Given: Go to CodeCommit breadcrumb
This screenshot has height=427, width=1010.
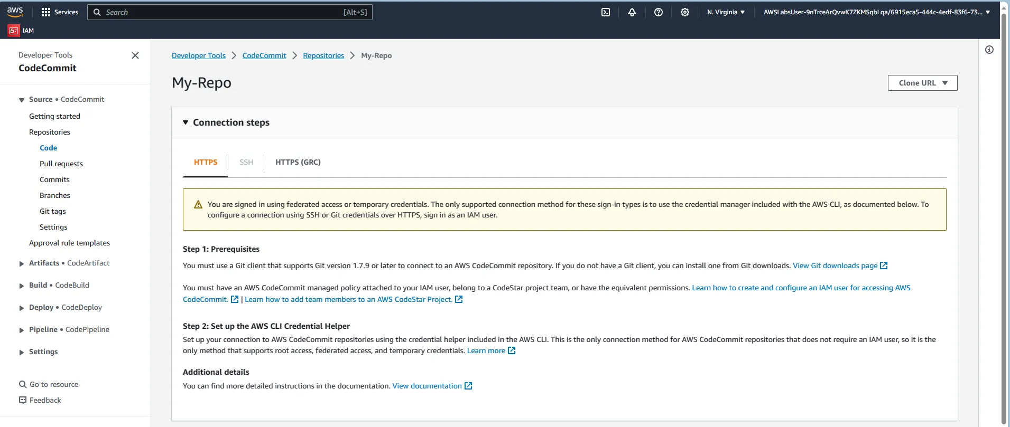Looking at the screenshot, I should click(x=264, y=55).
